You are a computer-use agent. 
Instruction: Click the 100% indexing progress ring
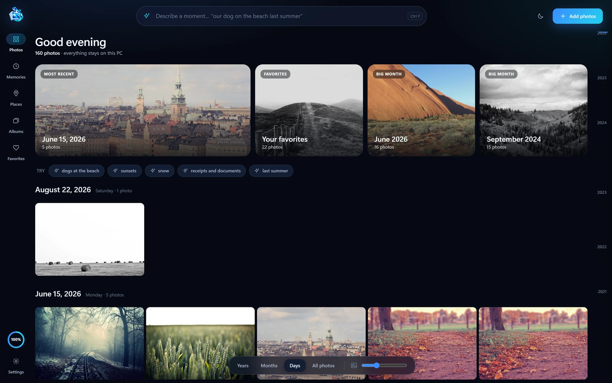pyautogui.click(x=16, y=339)
